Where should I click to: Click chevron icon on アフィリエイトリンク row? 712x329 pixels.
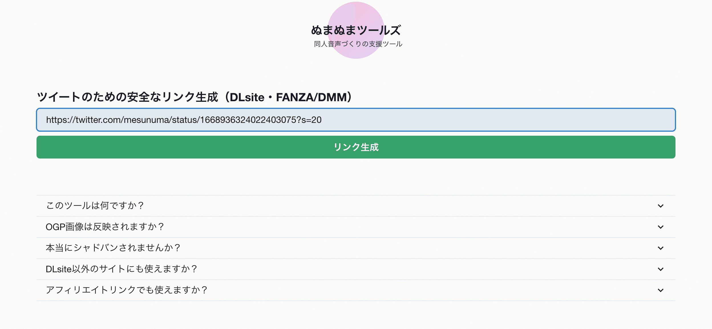(660, 290)
